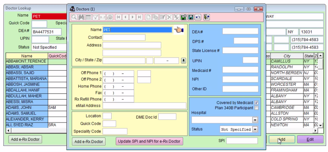Click the Doctors window title icon
Viewport: 328px width, 152px height.
tap(72, 9)
